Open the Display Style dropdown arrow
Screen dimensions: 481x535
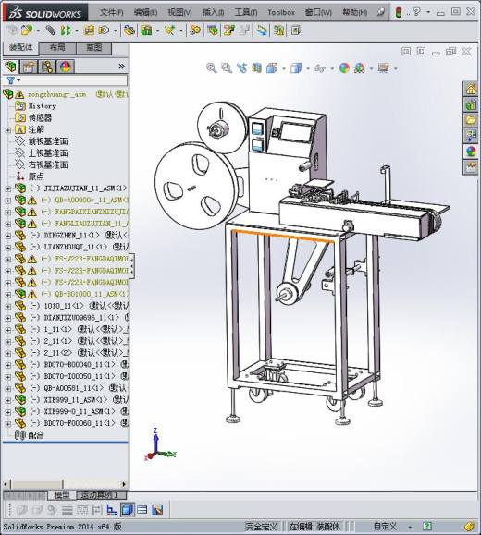coord(307,68)
